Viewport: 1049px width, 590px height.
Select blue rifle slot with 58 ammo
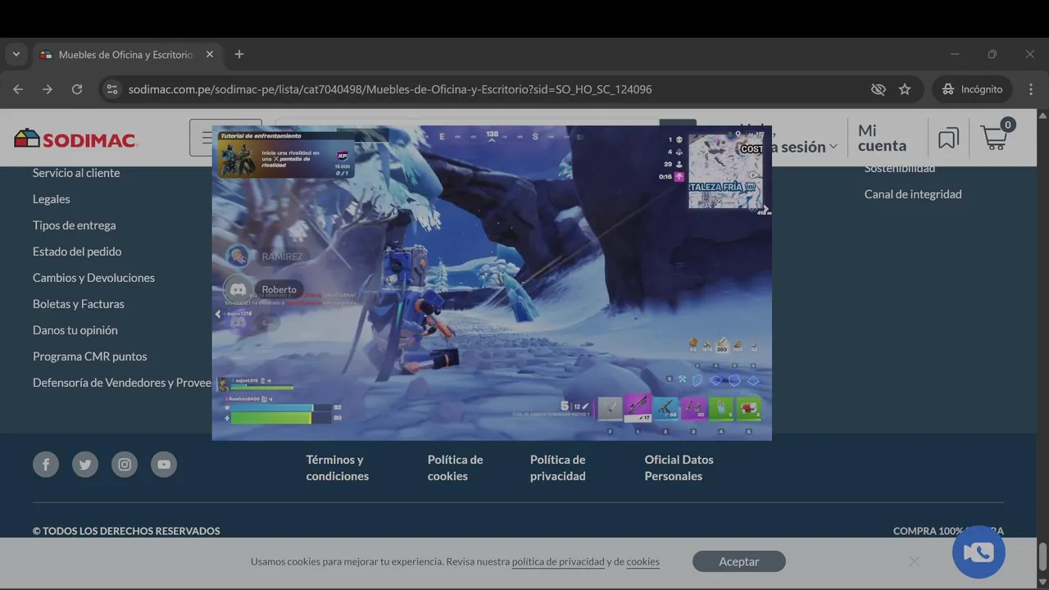(665, 408)
